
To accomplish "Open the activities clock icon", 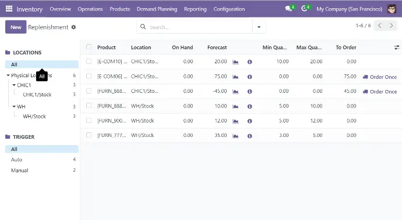I will point(304,9).
